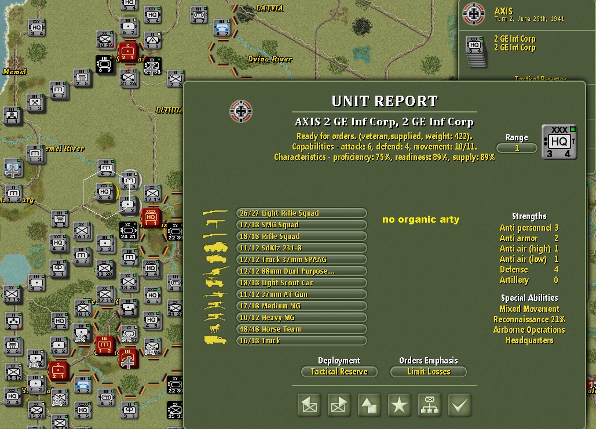This screenshot has width=596, height=429.
Task: Click the armored car icon beside SdKfz 231-8
Action: click(215, 248)
